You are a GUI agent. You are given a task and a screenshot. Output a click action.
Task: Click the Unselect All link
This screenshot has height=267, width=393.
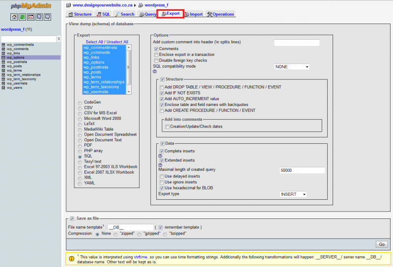[117, 42]
